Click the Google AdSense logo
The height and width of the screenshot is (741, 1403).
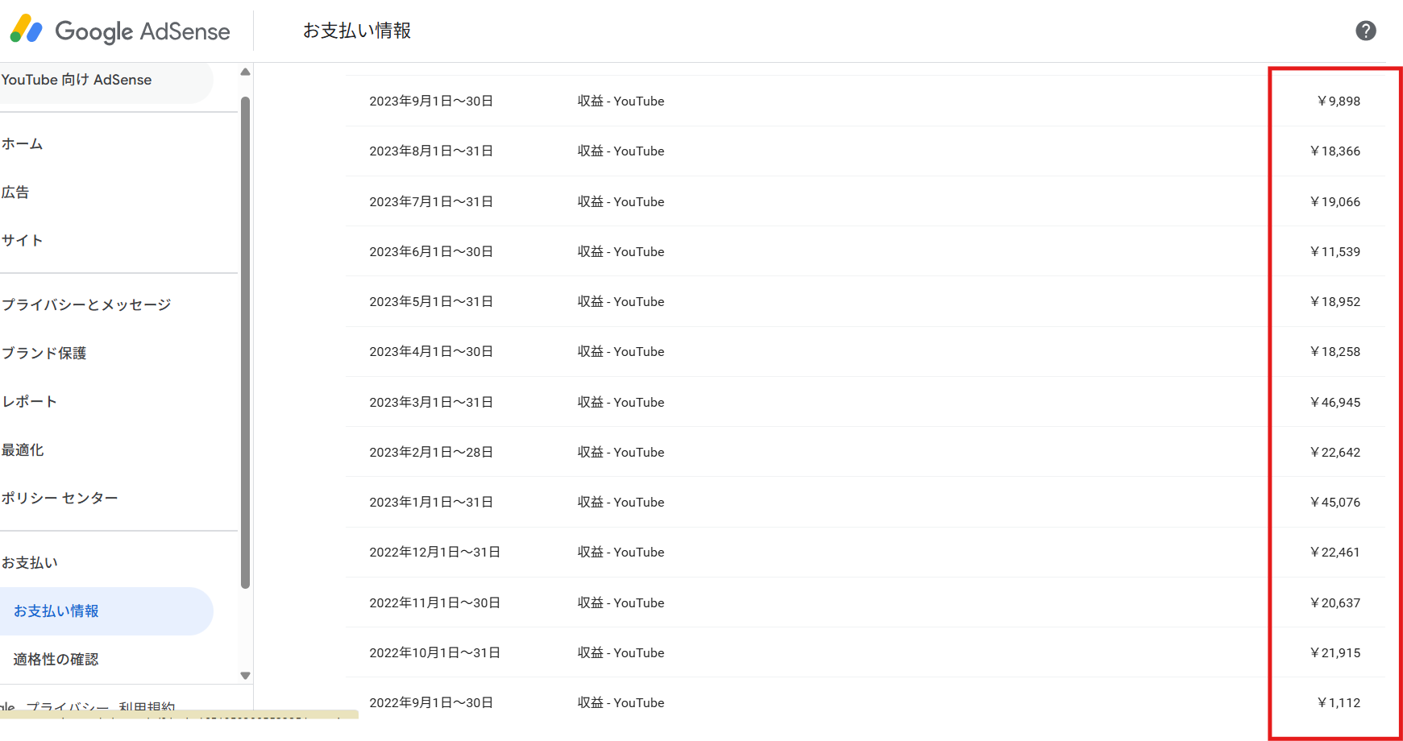point(121,31)
